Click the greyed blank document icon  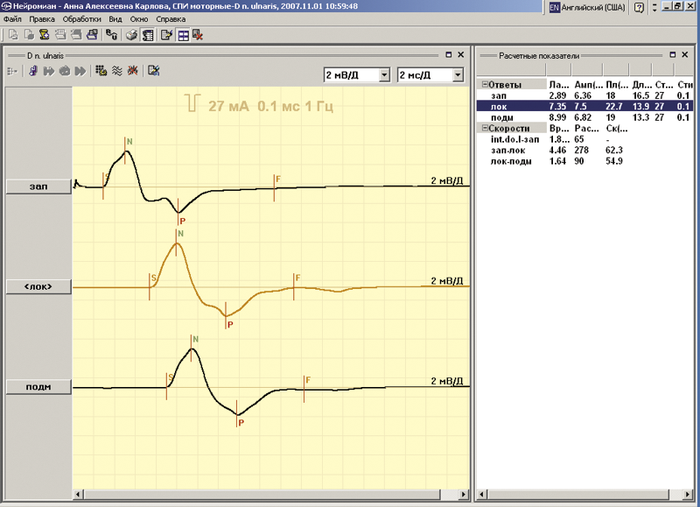tap(13, 35)
